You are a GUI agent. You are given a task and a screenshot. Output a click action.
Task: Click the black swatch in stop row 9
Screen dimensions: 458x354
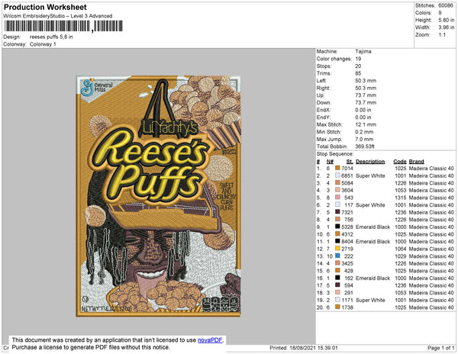tap(337, 227)
